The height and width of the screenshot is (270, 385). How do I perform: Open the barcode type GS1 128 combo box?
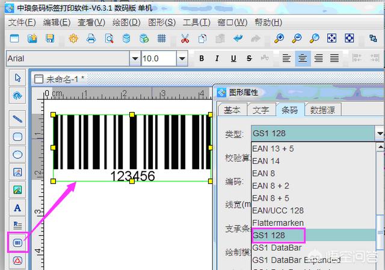tap(317, 133)
